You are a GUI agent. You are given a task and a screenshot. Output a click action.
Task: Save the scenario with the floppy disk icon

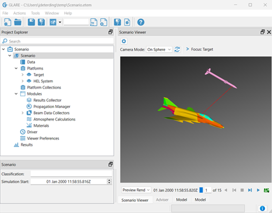[x=31, y=22]
